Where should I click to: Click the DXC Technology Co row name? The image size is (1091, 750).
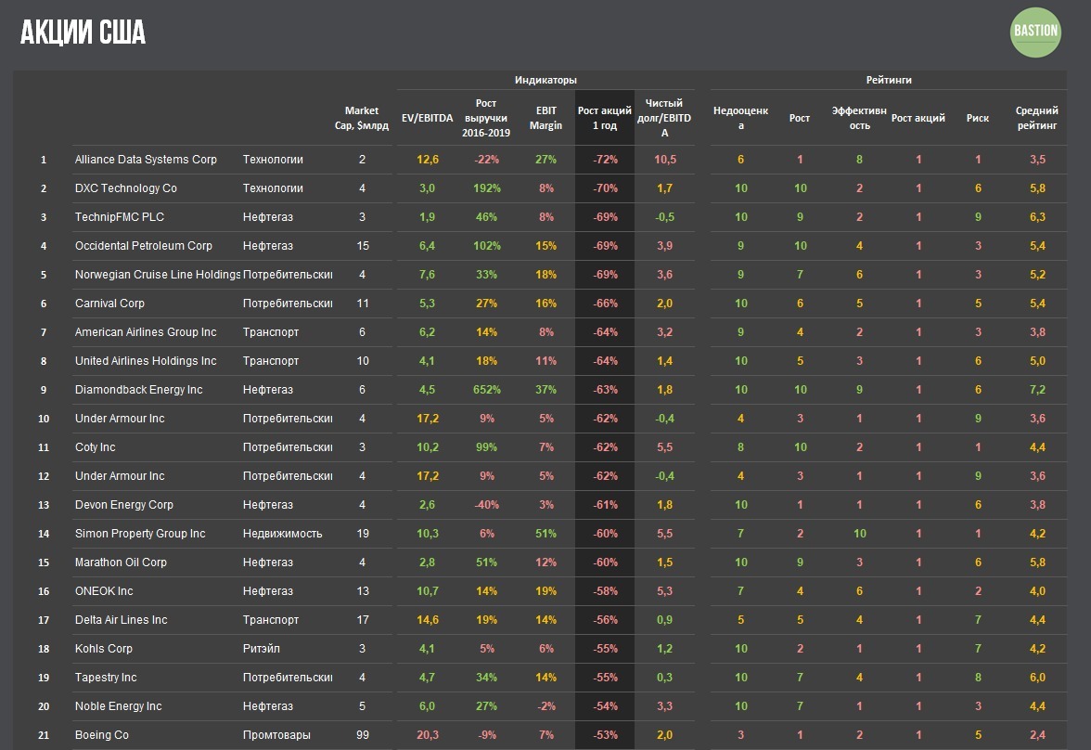coord(126,188)
